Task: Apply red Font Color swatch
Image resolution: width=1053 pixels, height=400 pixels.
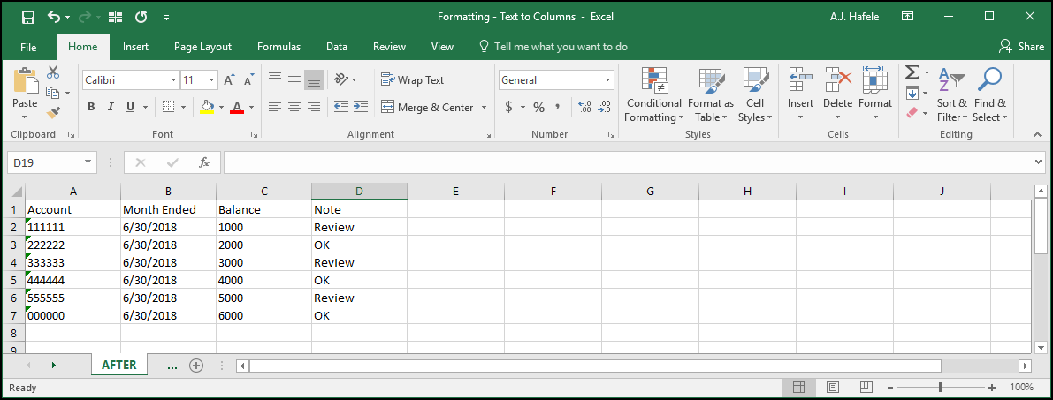Action: [x=236, y=107]
